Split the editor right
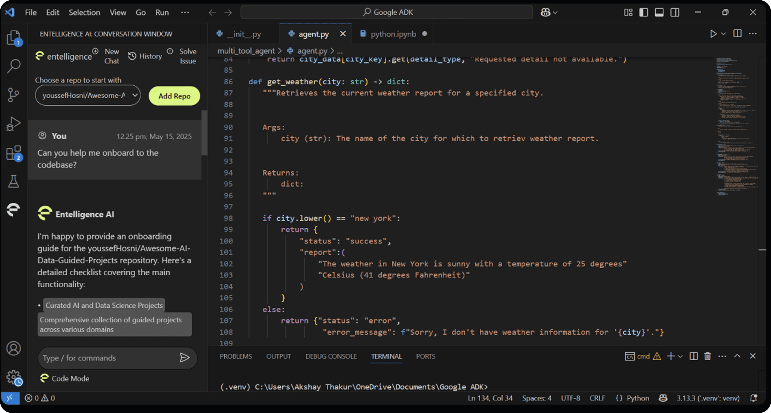Image resolution: width=771 pixels, height=413 pixels. [737, 33]
